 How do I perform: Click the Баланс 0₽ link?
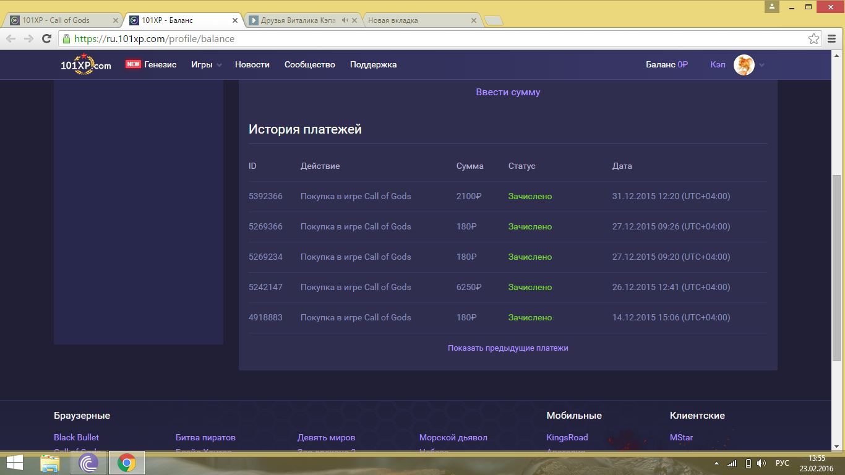coord(667,64)
